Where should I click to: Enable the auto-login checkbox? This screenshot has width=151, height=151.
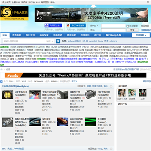[128, 26]
